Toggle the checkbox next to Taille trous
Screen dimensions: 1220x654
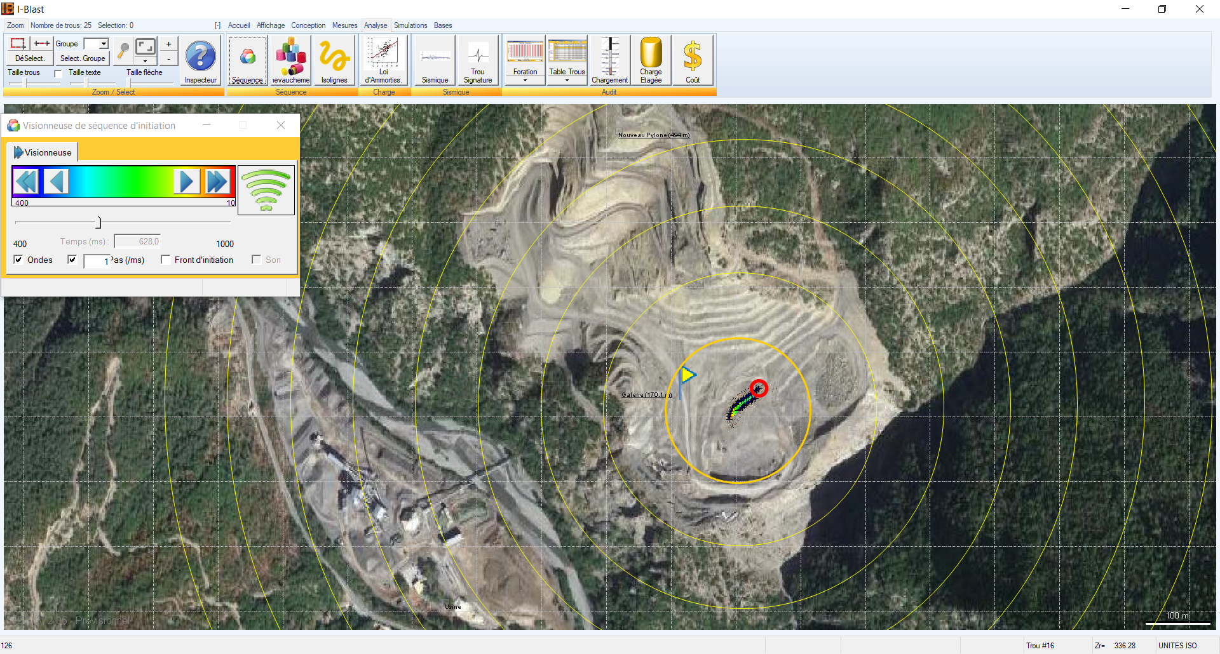(58, 74)
